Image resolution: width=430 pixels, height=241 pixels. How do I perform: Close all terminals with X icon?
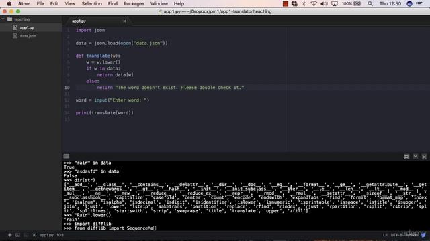coord(34,235)
